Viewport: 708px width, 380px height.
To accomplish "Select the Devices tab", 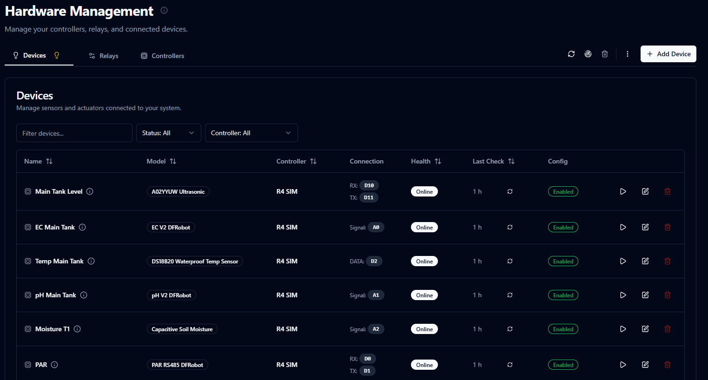I will [x=39, y=55].
